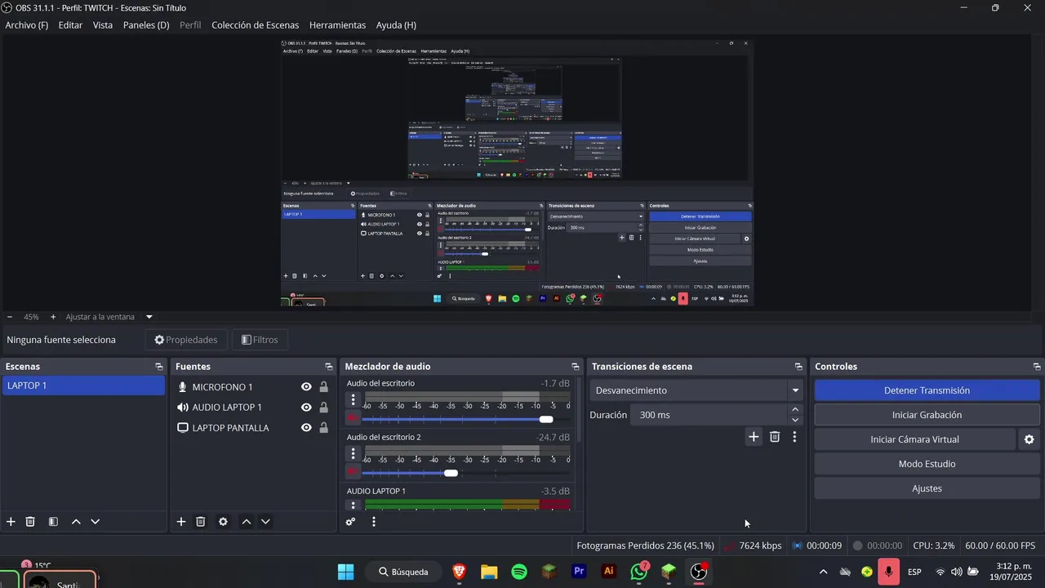Undock the Mezclador de audio panel
Screen dimensions: 1045x588
click(576, 367)
